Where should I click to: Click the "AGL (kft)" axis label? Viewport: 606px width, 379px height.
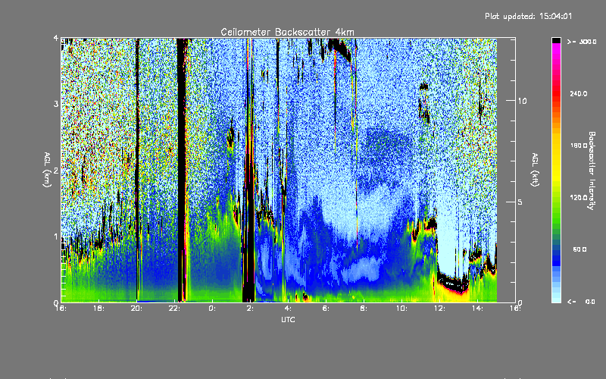click(535, 170)
